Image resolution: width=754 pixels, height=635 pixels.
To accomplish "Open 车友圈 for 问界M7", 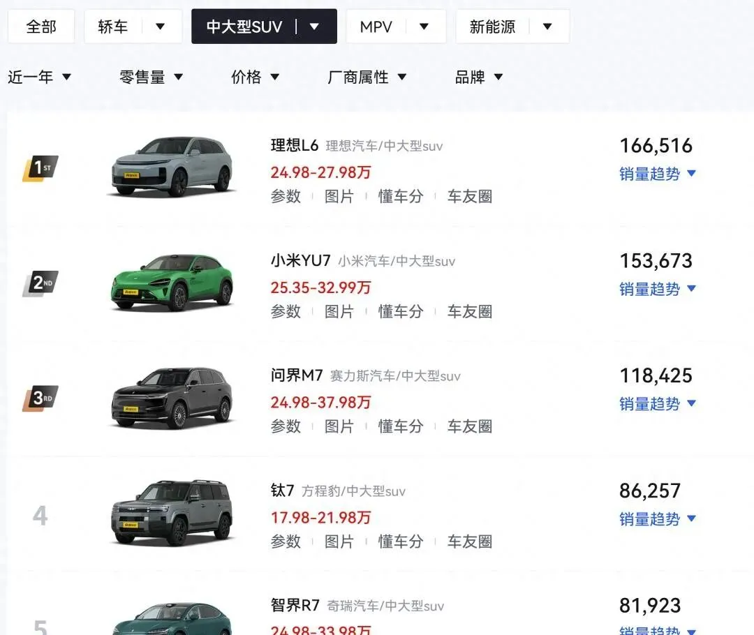I will pyautogui.click(x=470, y=426).
